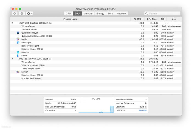Click Motion GPU time 2:02.02 cell
Image resolution: width=192 pixels, height=129 pixels.
(x=154, y=39)
